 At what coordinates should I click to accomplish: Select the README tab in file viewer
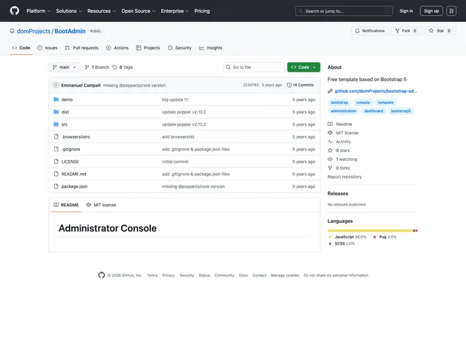[x=66, y=205]
